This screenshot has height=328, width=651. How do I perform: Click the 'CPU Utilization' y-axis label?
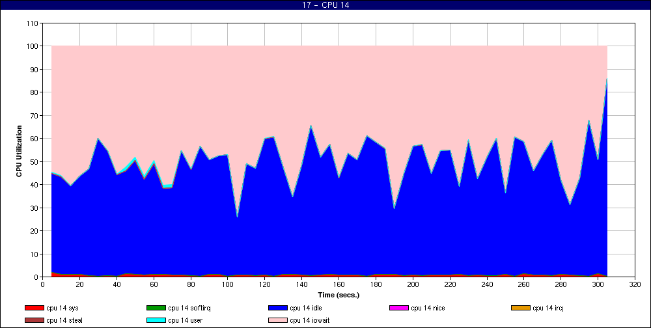(19, 151)
